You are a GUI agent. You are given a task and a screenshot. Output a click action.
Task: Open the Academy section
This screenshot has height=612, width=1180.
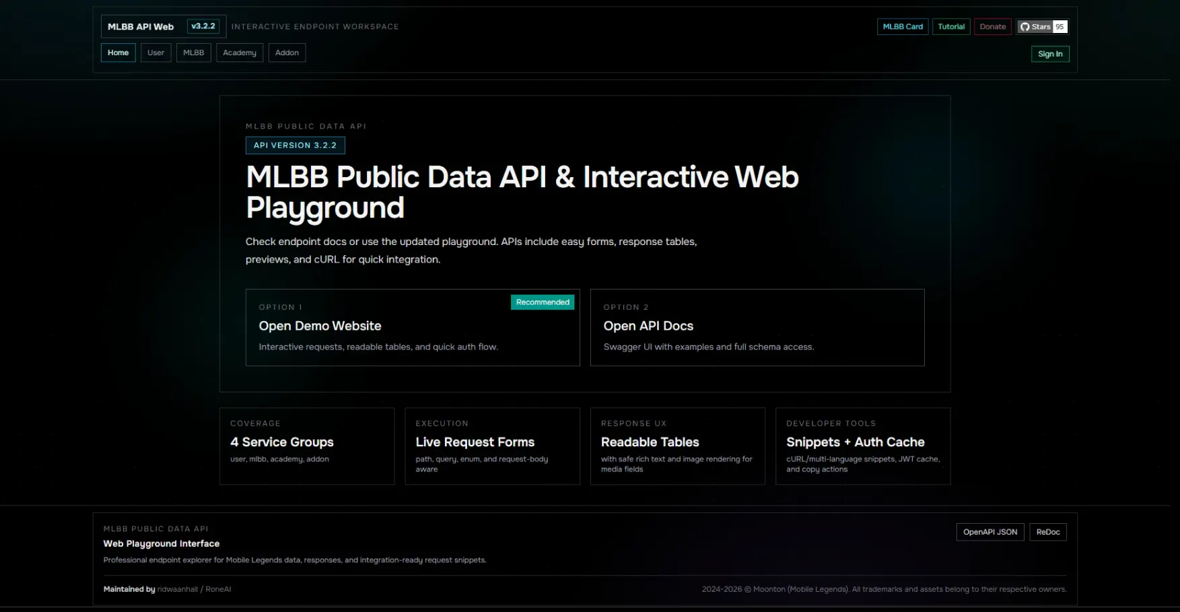[x=239, y=53]
